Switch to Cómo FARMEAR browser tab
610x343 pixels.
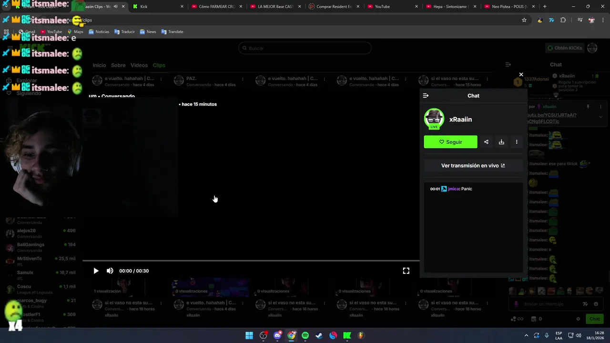coord(217,7)
